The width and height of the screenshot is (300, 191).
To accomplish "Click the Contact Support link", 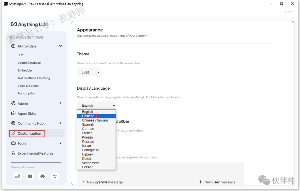I will [22, 167].
